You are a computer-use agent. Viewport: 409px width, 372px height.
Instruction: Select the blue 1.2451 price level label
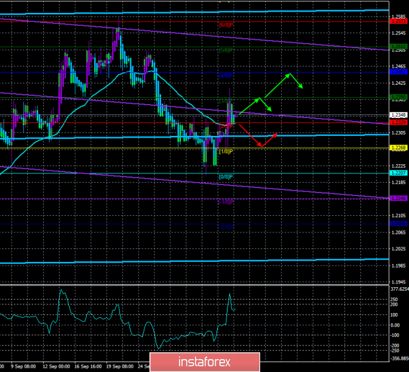click(x=399, y=72)
